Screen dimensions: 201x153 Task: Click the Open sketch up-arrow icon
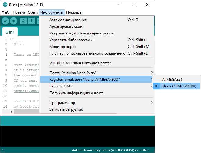pyautogui.click(x=31, y=21)
